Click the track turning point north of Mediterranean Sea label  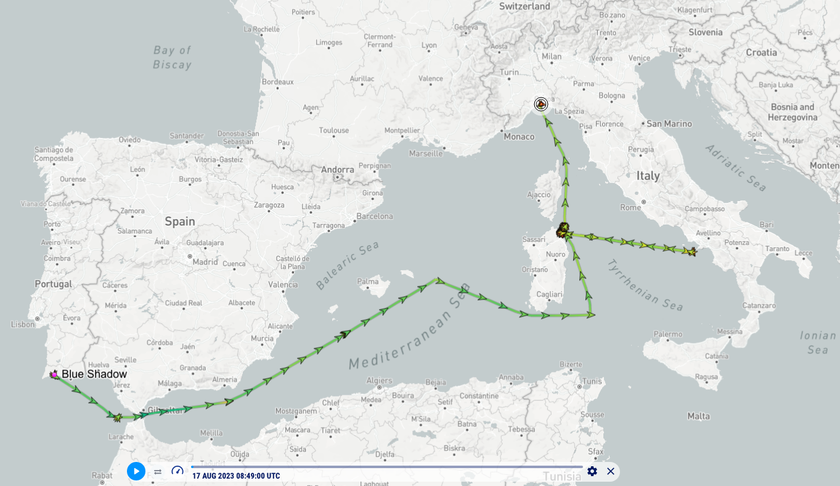click(438, 281)
